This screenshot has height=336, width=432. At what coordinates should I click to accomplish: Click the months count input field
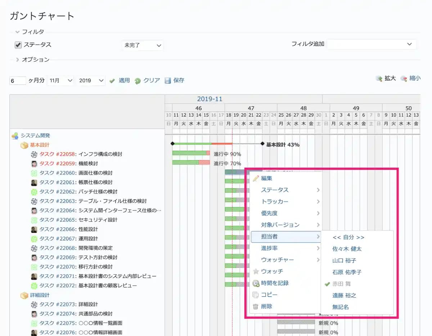click(x=18, y=81)
